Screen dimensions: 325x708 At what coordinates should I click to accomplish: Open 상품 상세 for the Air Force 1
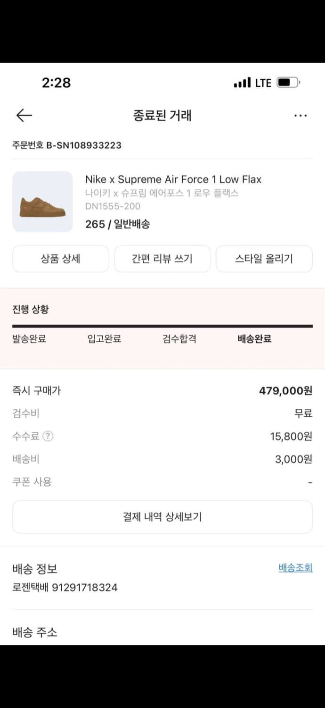coord(60,259)
